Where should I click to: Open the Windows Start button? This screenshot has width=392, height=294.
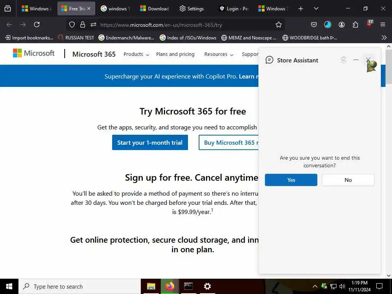tap(9, 286)
